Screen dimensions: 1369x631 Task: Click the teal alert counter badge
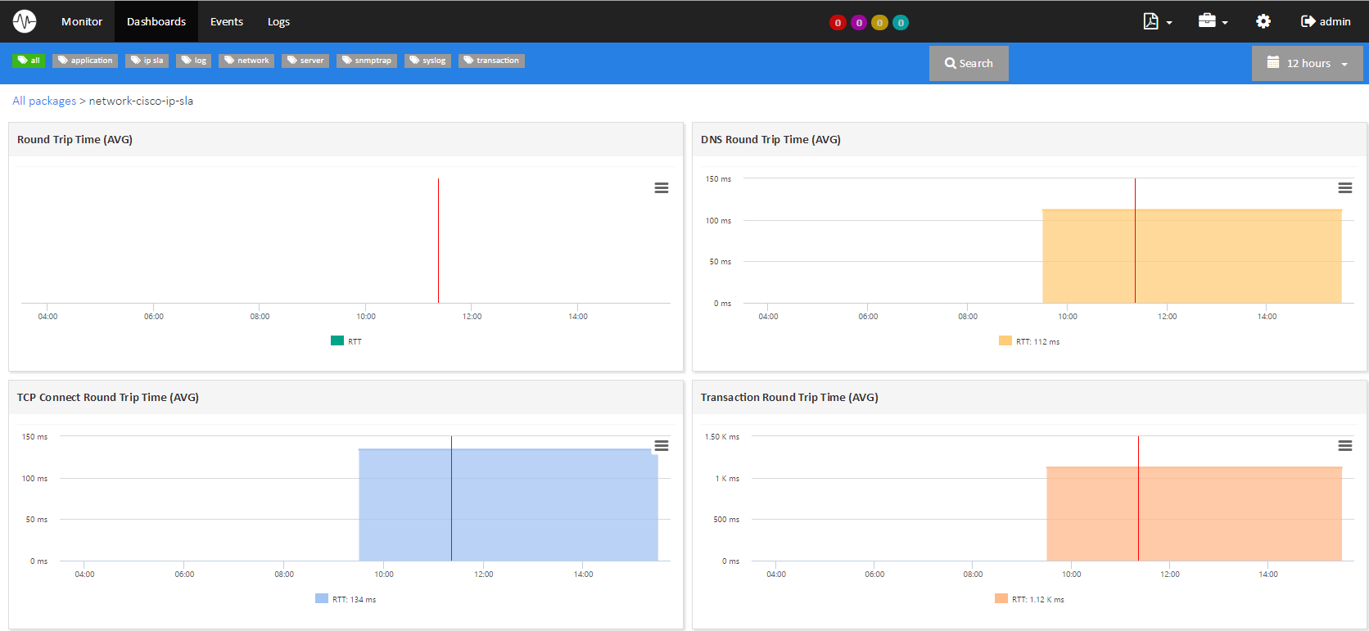pyautogui.click(x=901, y=23)
